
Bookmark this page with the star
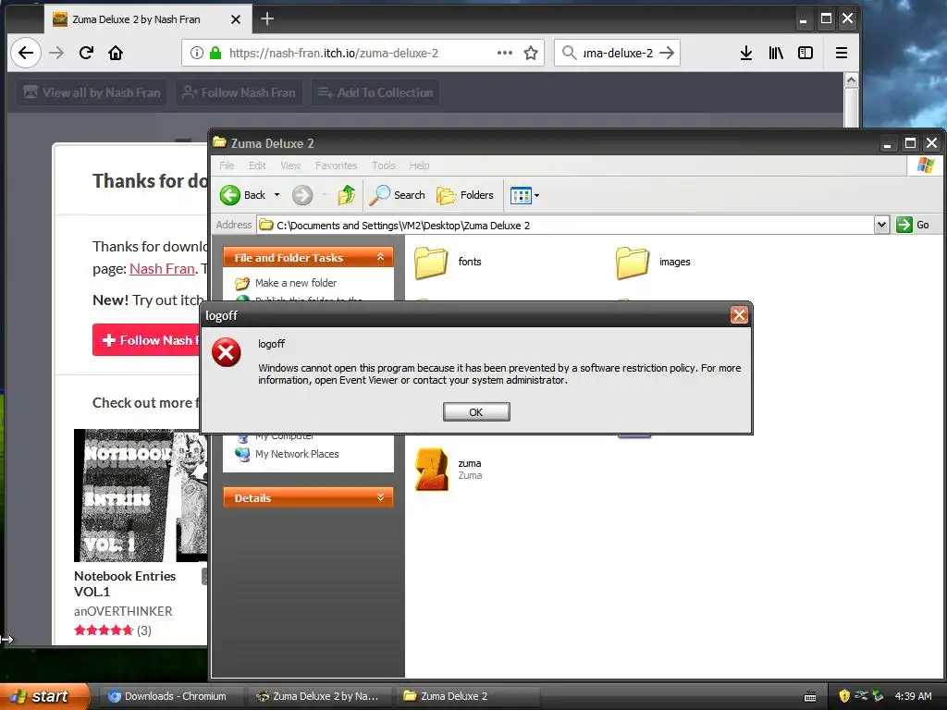pyautogui.click(x=531, y=53)
